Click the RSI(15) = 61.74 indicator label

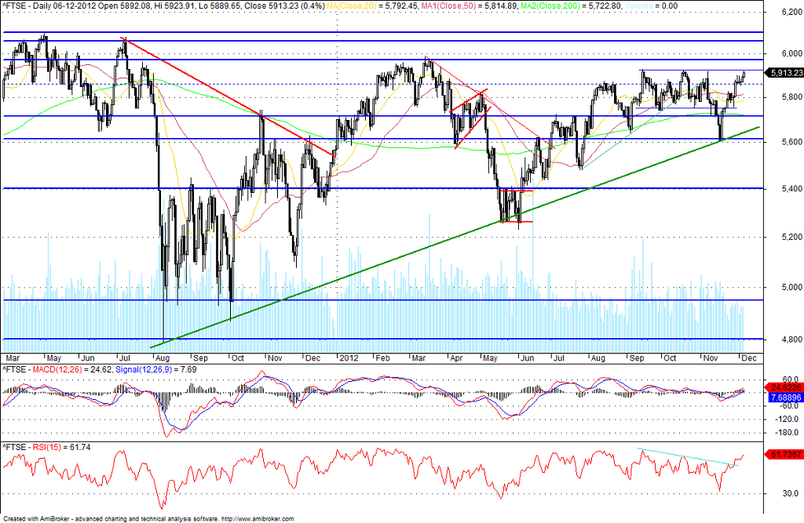coord(61,447)
